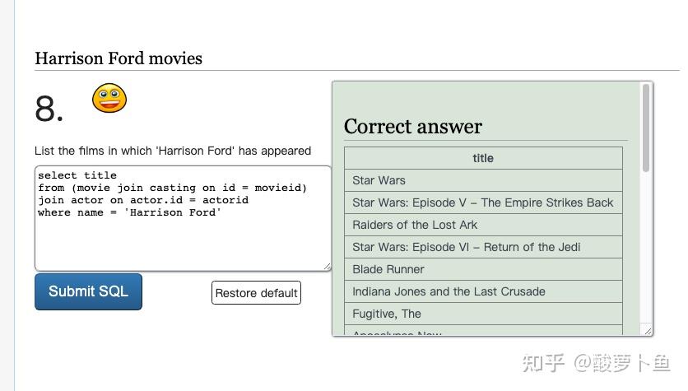Screen dimensions: 688x391
Task: Select the 'Return of the Jedi' row
Action: pos(483,247)
